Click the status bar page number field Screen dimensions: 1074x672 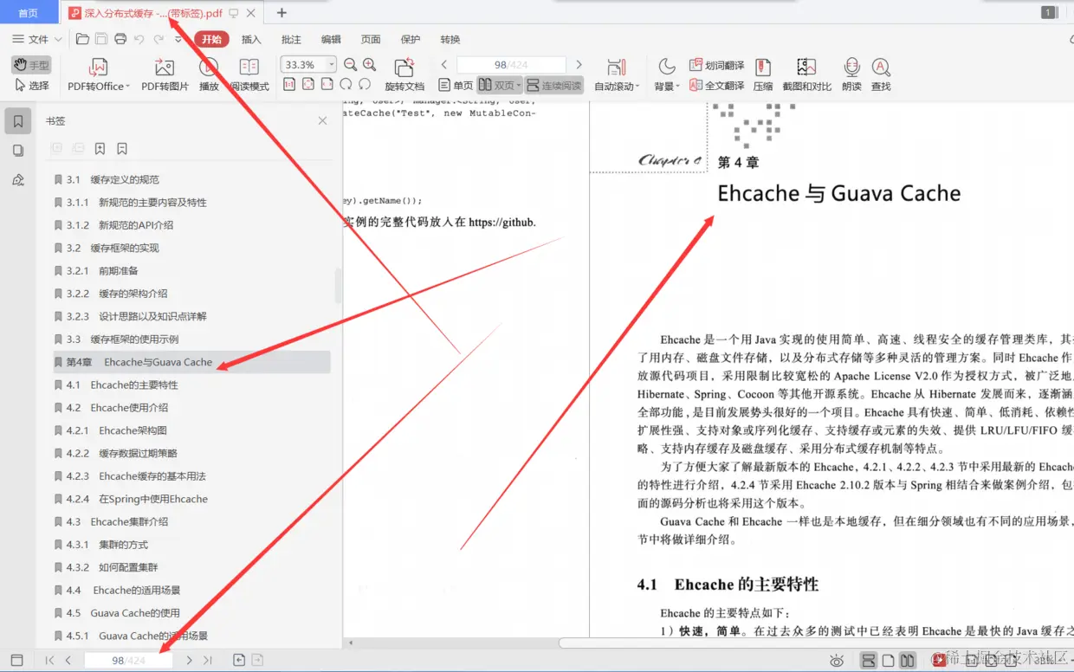tap(128, 661)
